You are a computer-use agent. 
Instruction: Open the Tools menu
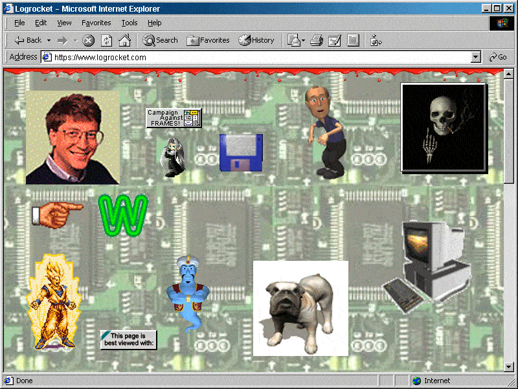(129, 23)
